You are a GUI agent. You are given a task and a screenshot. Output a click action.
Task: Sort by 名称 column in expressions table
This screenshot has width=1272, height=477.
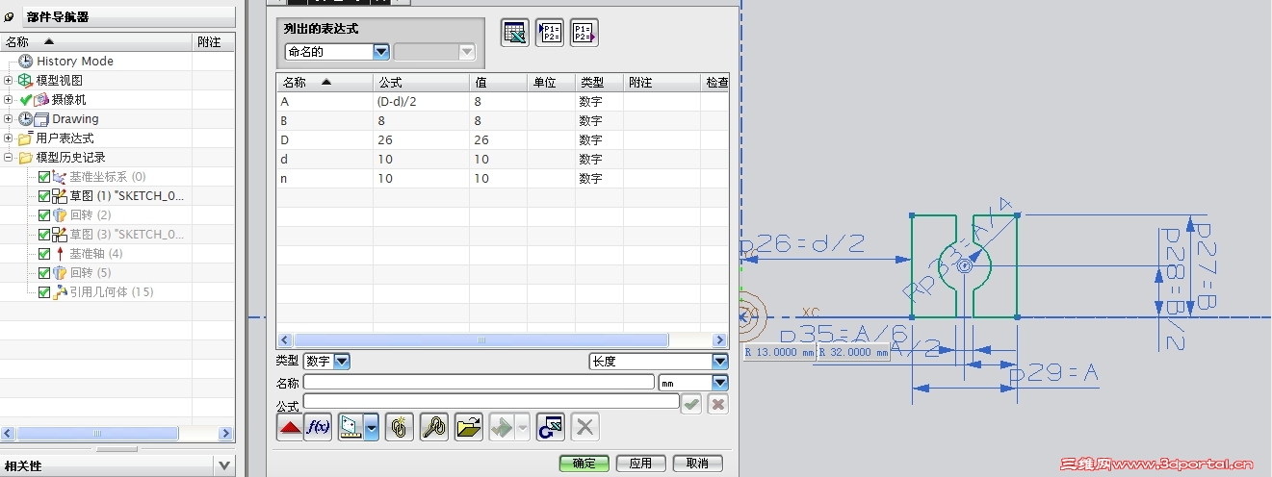[324, 83]
